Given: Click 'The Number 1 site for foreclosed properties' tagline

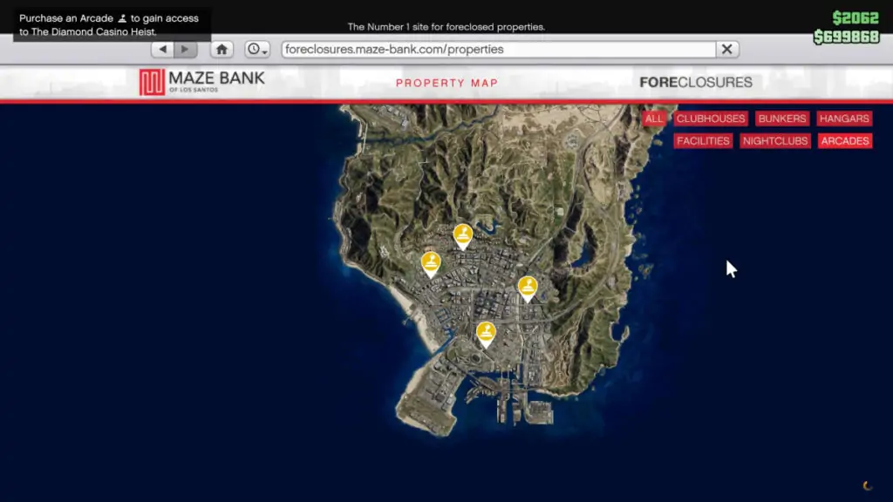Looking at the screenshot, I should (x=446, y=27).
